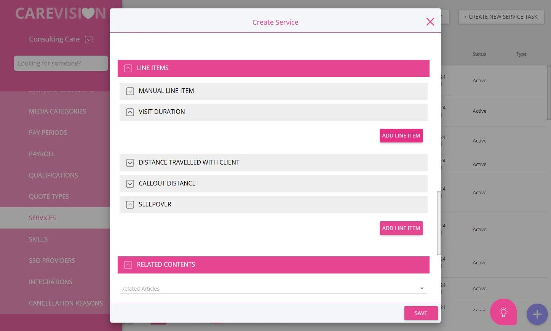Open Consulting Care organization switcher arrow
This screenshot has height=331, width=551.
pyautogui.click(x=89, y=39)
